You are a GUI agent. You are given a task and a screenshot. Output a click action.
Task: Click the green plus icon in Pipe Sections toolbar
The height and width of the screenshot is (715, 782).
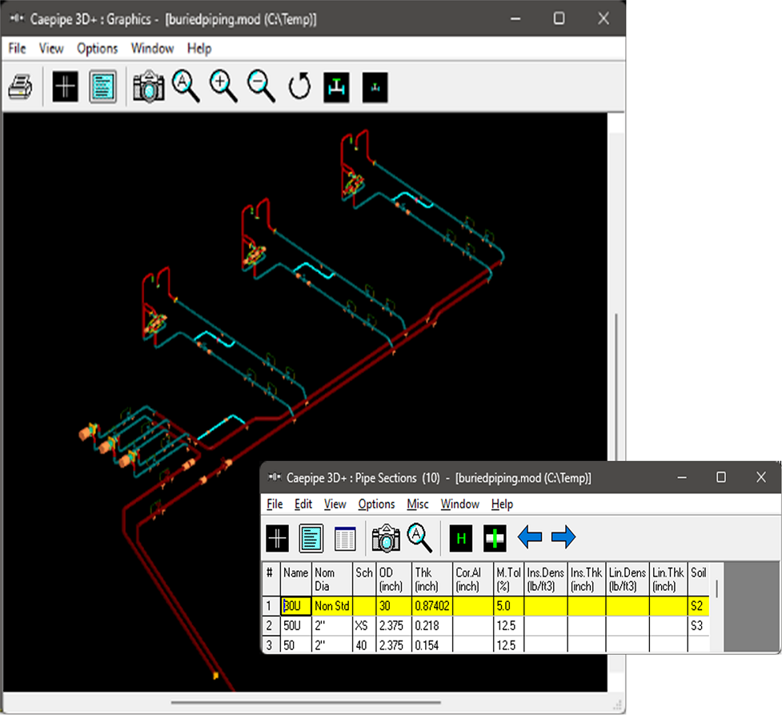point(495,539)
